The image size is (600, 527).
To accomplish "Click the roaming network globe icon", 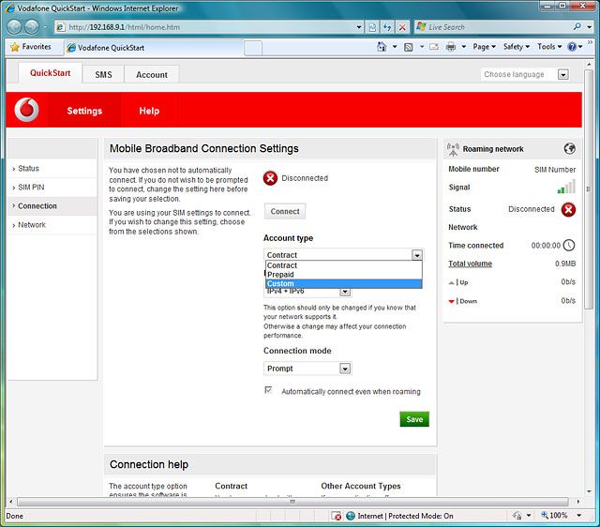I will pyautogui.click(x=569, y=148).
